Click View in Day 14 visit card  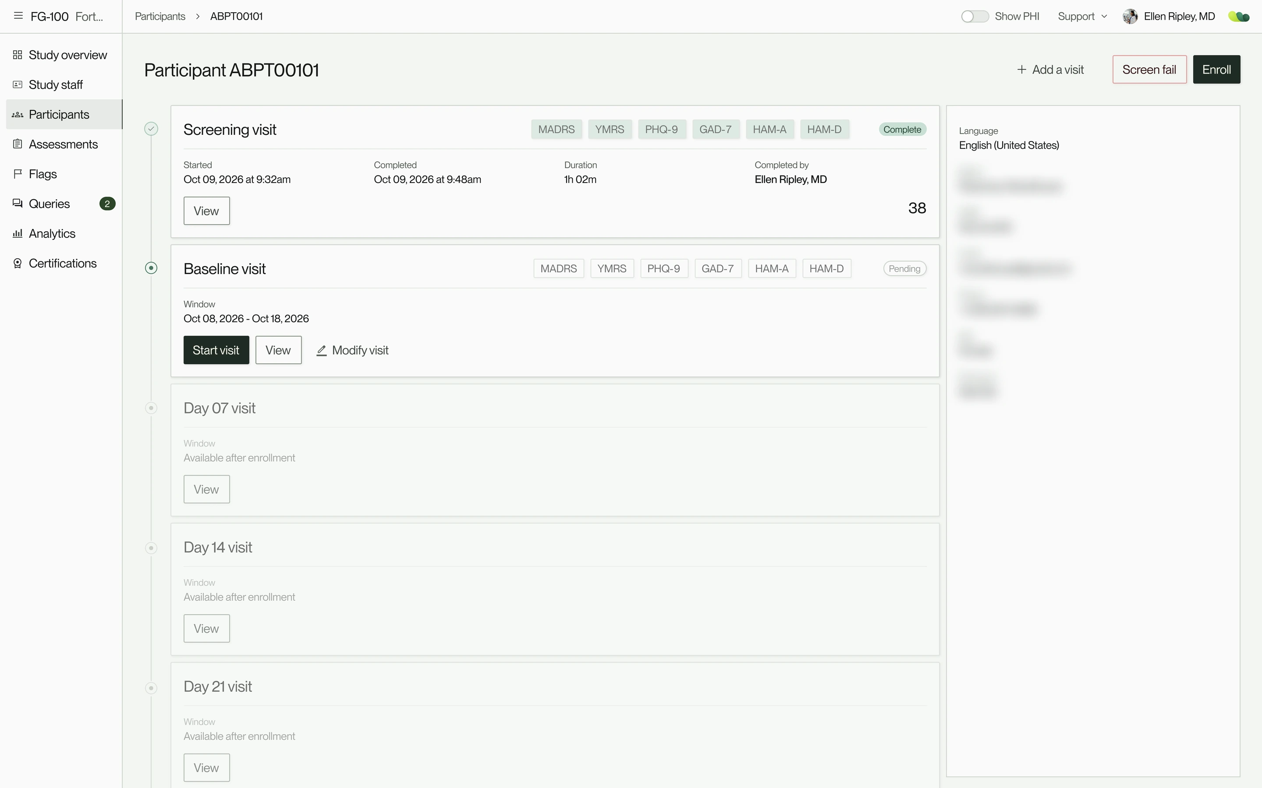point(206,628)
